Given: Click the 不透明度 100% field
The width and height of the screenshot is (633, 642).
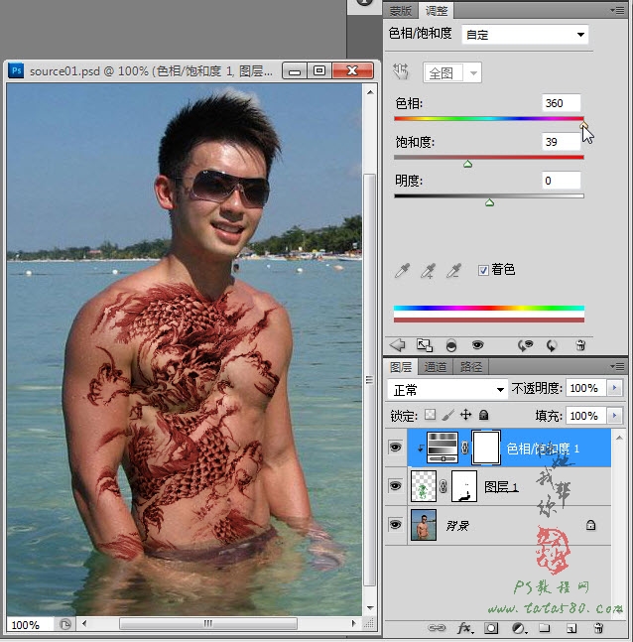Looking at the screenshot, I should click(586, 388).
